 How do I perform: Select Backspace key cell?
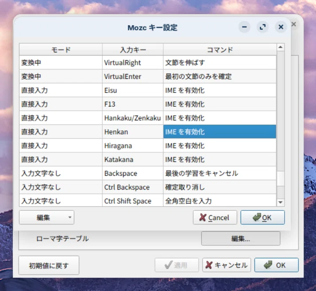click(133, 173)
